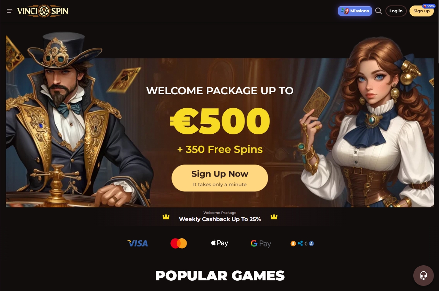
Task: Click the Vinci Spin logo
Action: coord(43,11)
